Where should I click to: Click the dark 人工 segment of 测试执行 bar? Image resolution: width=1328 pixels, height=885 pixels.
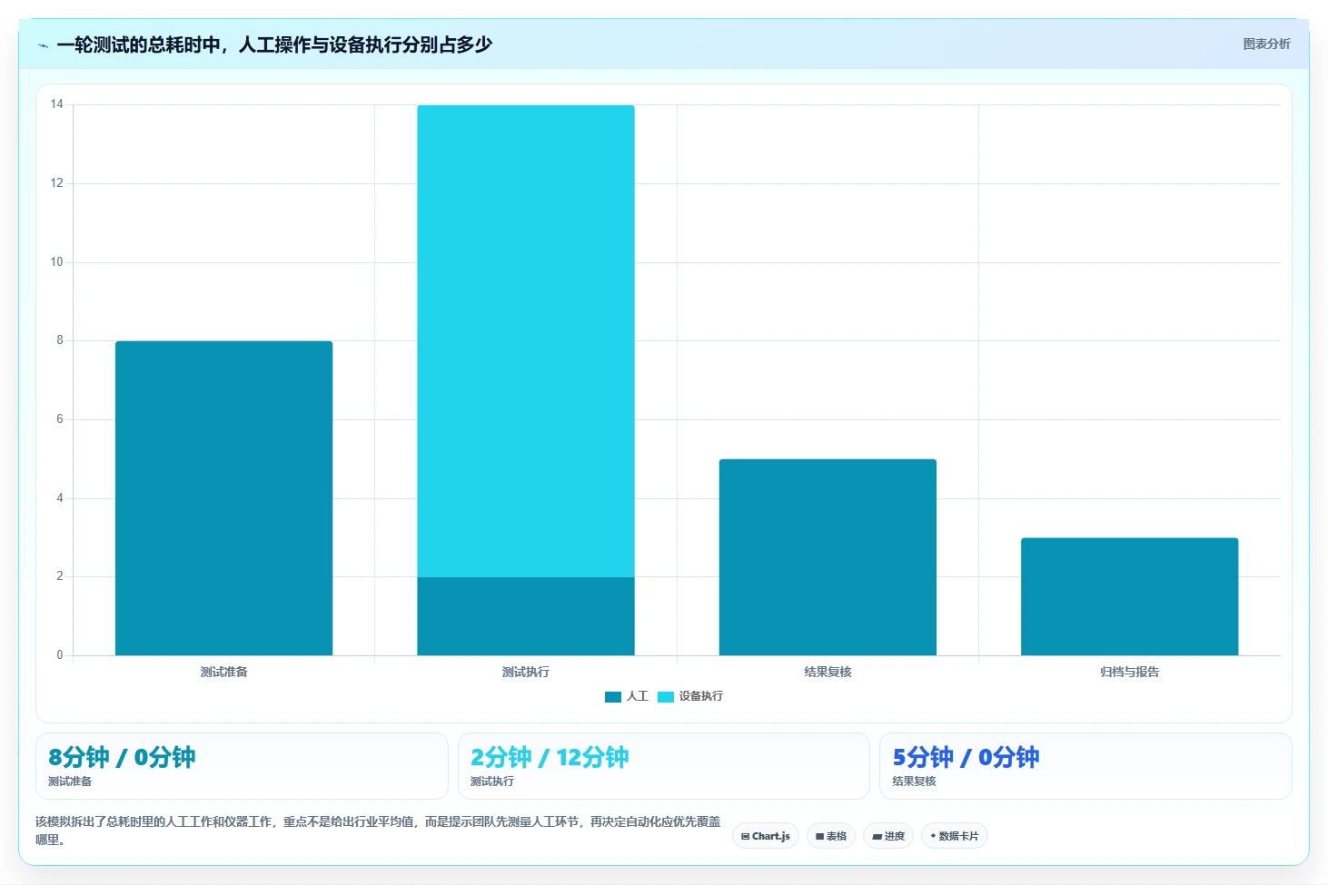[x=526, y=616]
